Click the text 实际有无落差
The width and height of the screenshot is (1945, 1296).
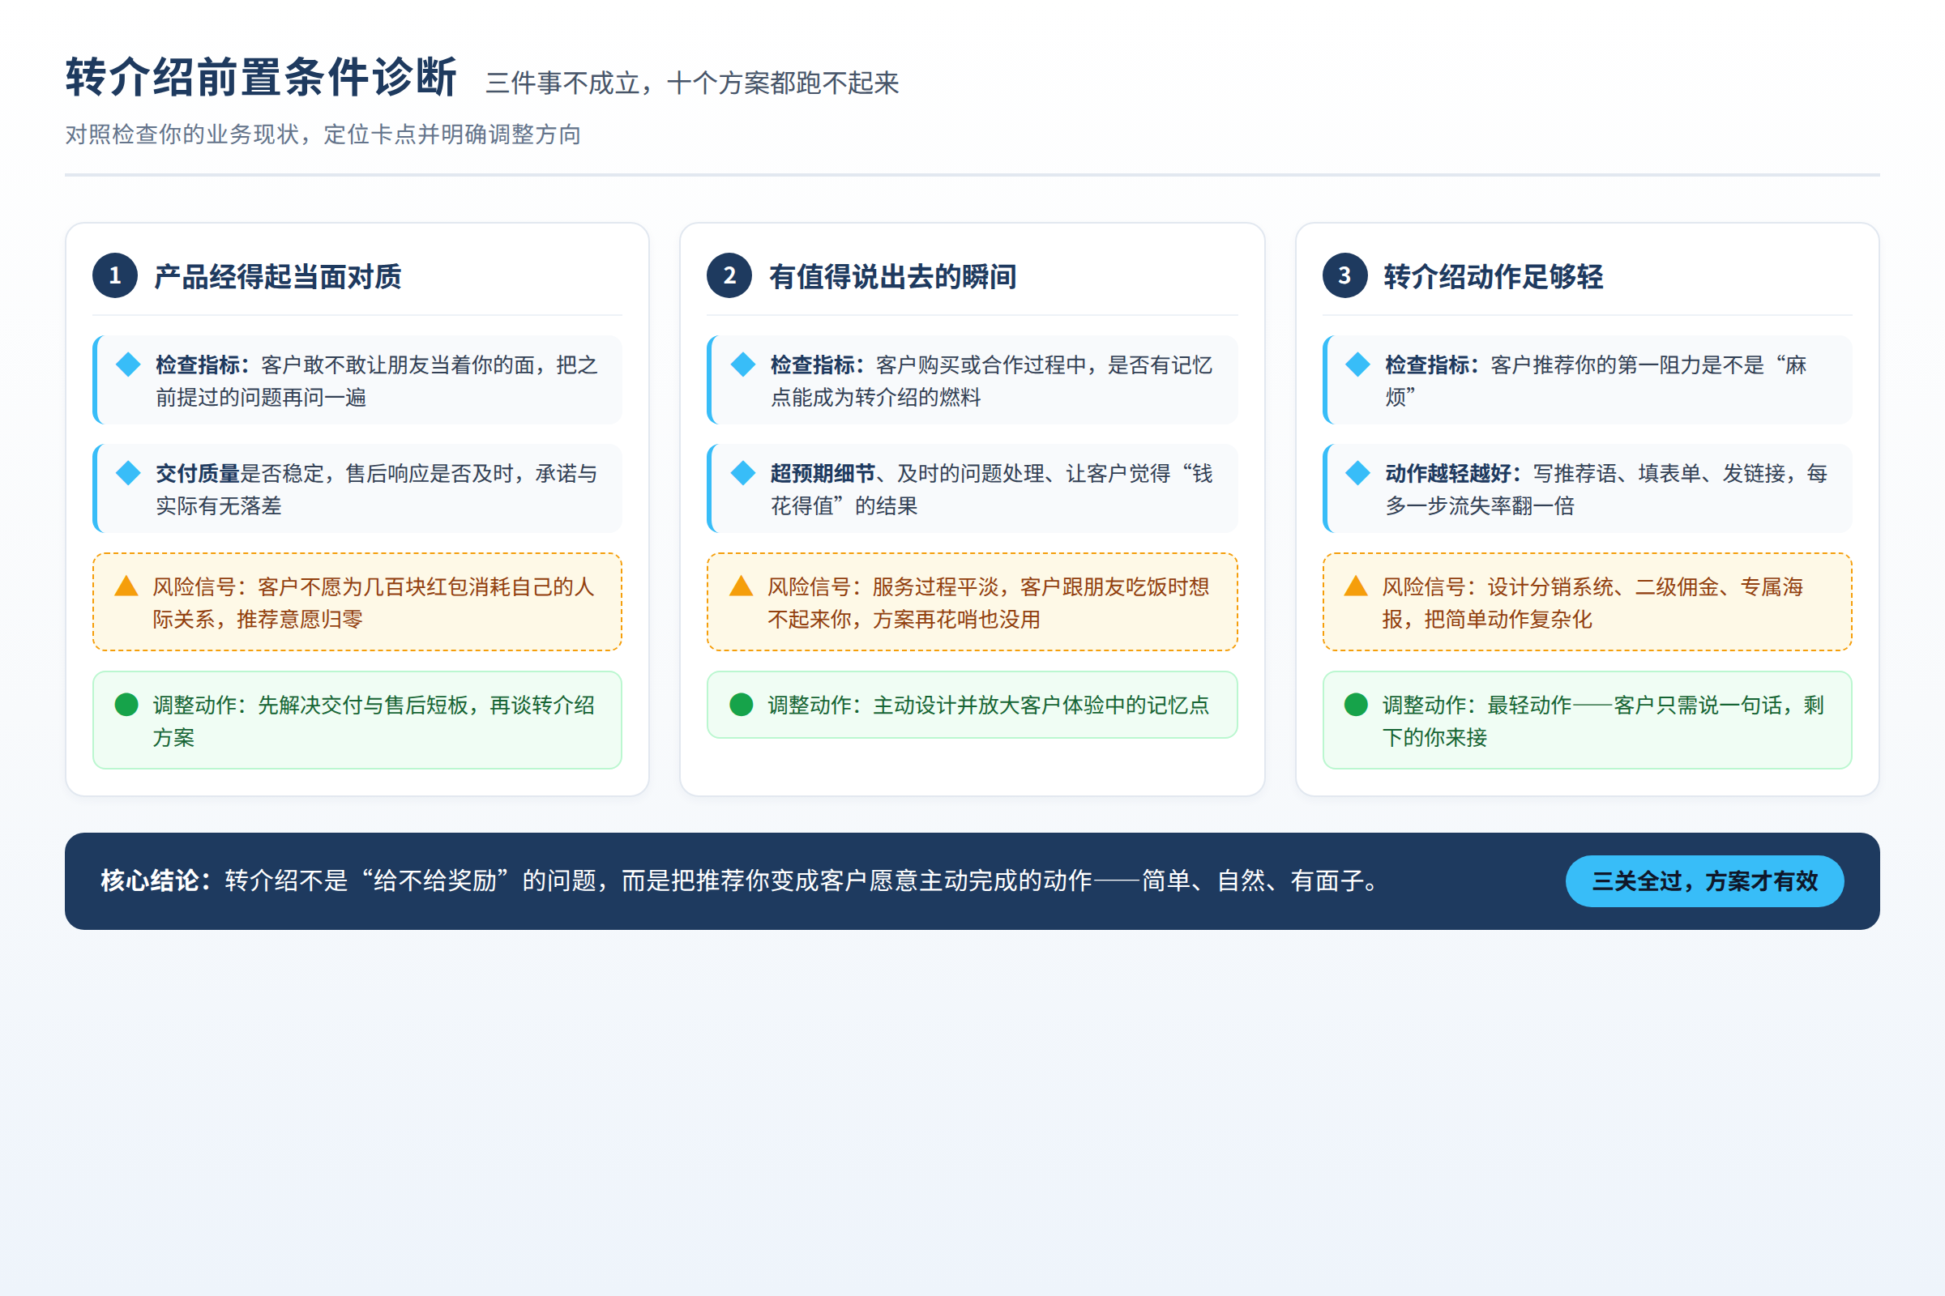tap(219, 505)
